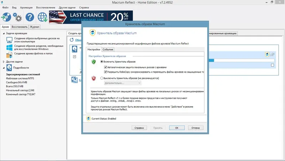Collapse the Задачи архивации section

(4, 33)
